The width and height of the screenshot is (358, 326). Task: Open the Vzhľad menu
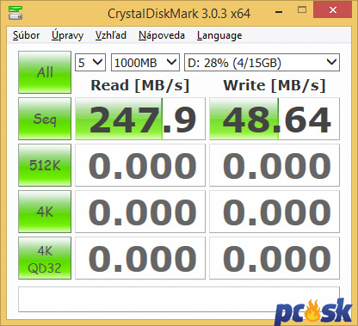click(111, 35)
